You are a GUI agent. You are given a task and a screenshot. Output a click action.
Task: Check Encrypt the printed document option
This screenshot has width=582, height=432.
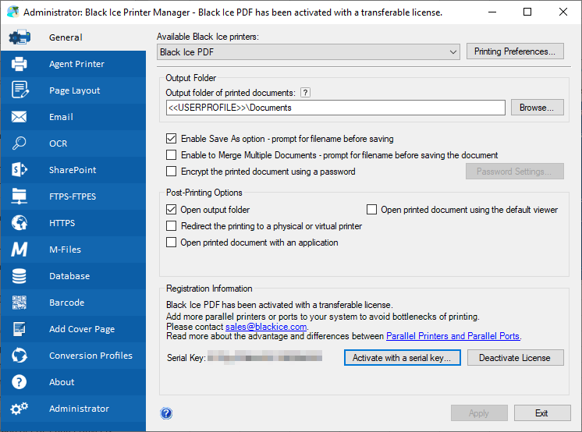coord(172,172)
